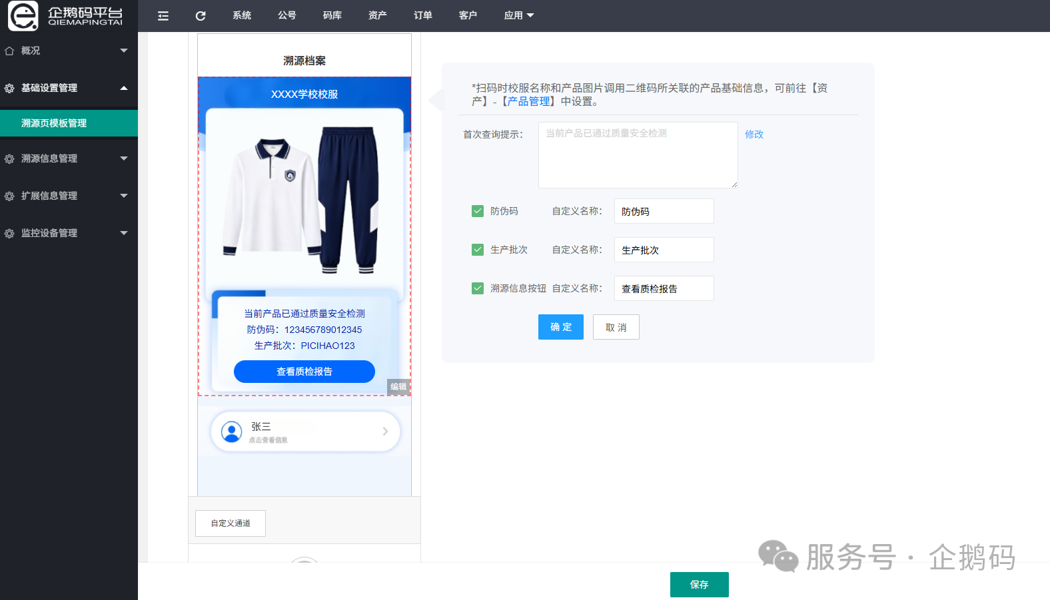Screen dimensions: 1050x600
Task: Uncheck the 防伪码 checkbox
Action: tap(478, 211)
